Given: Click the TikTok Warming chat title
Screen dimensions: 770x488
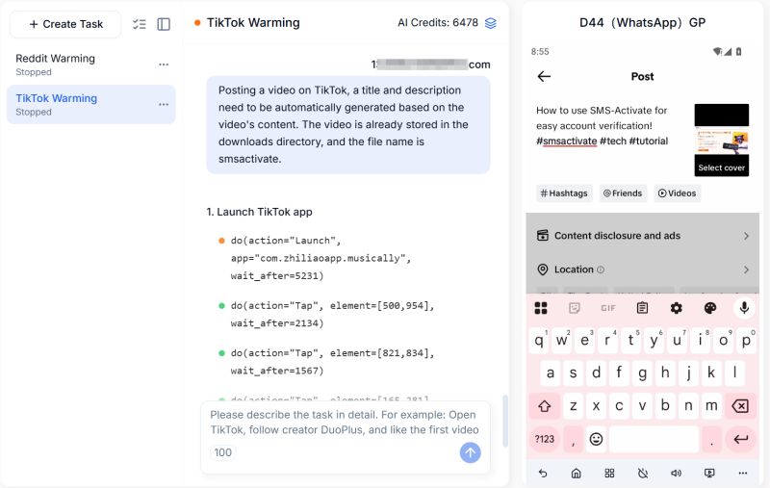Looking at the screenshot, I should pyautogui.click(x=253, y=22).
